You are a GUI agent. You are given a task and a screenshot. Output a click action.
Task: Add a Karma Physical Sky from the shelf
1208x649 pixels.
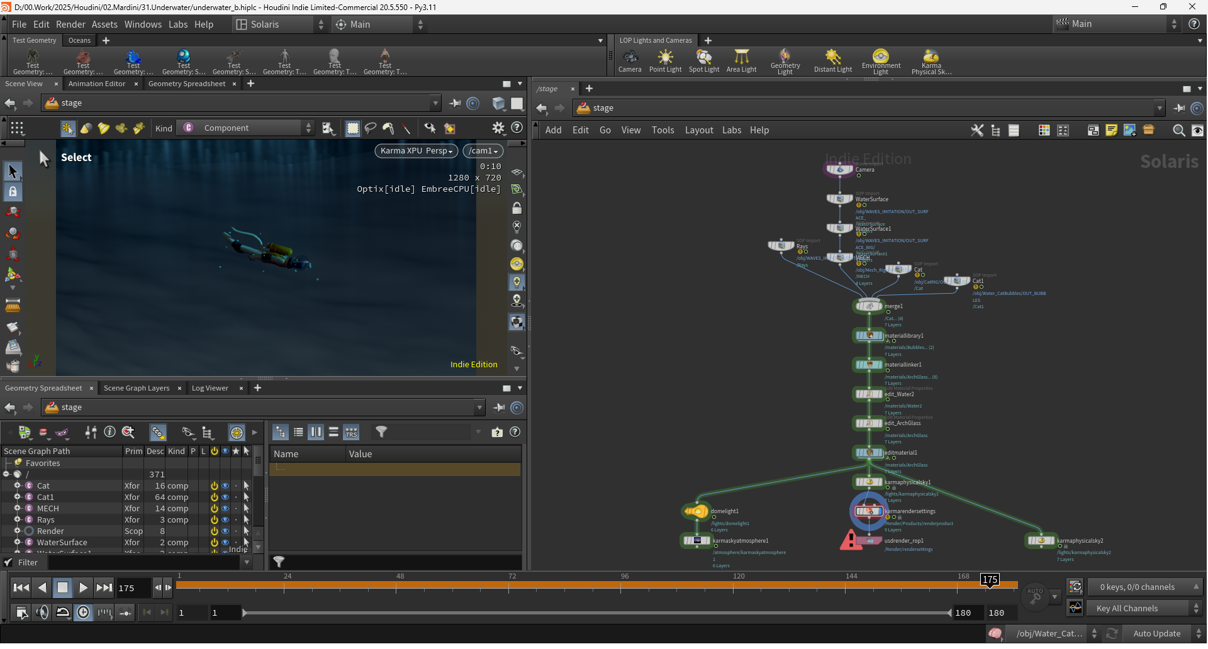[x=931, y=62]
